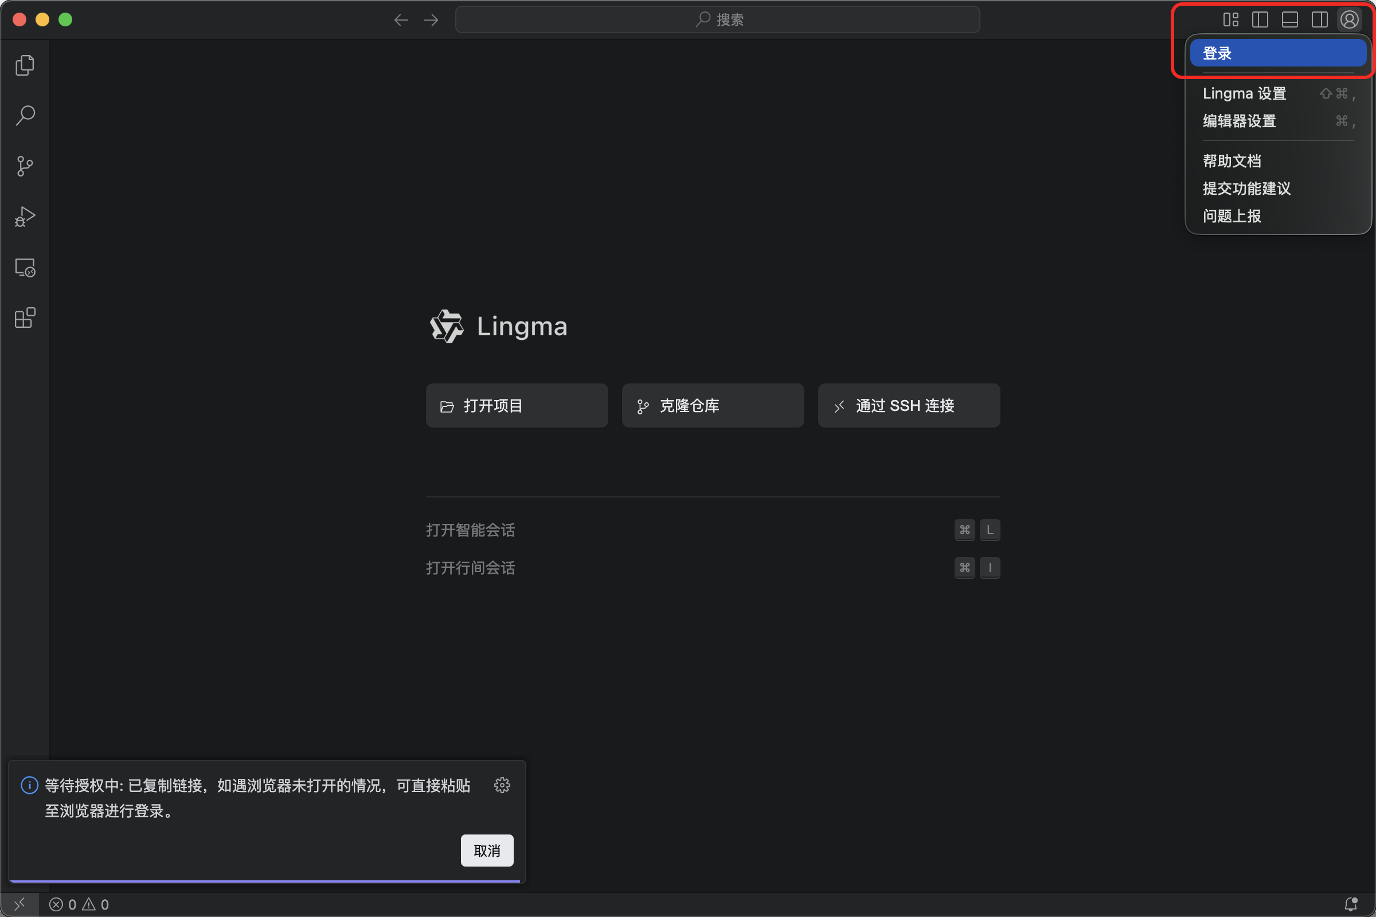Open the Explorer icon in the activity bar
The height and width of the screenshot is (917, 1376).
click(25, 65)
